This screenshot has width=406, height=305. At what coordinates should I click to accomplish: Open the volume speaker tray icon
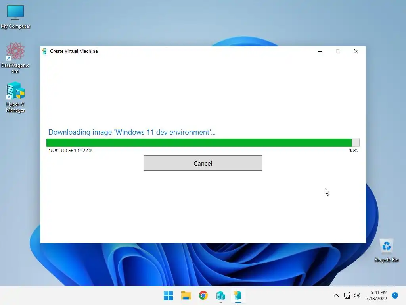pos(357,295)
